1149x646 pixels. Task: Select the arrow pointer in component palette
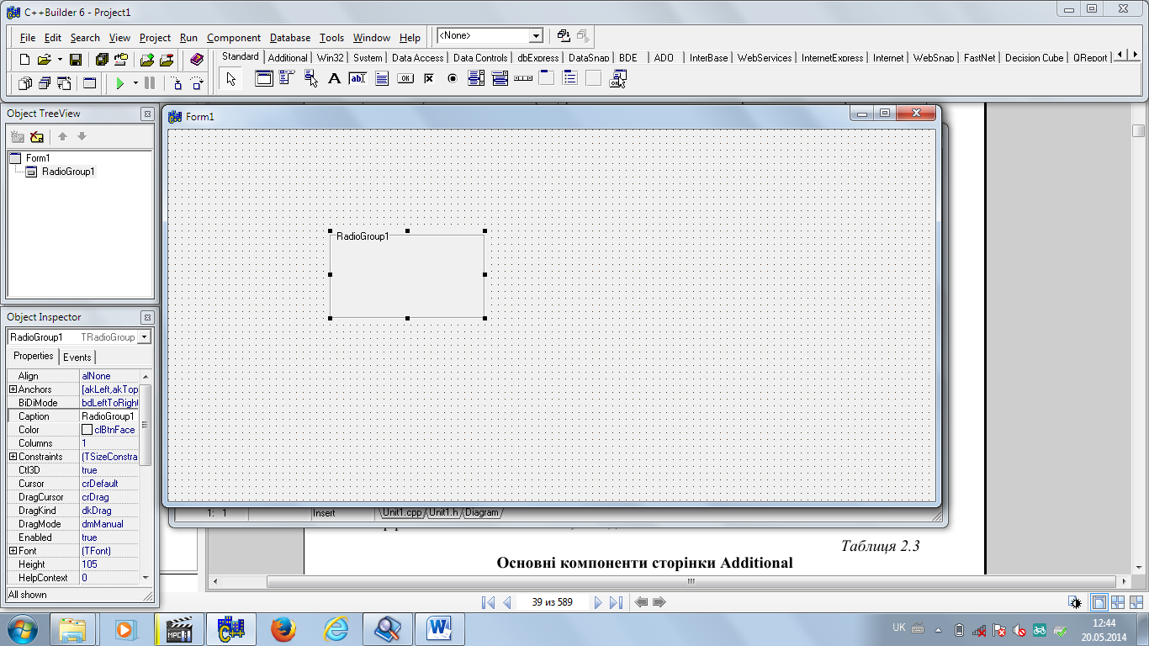[x=231, y=79]
